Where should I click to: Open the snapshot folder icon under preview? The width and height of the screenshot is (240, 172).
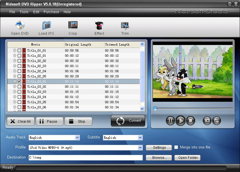(x=216, y=121)
